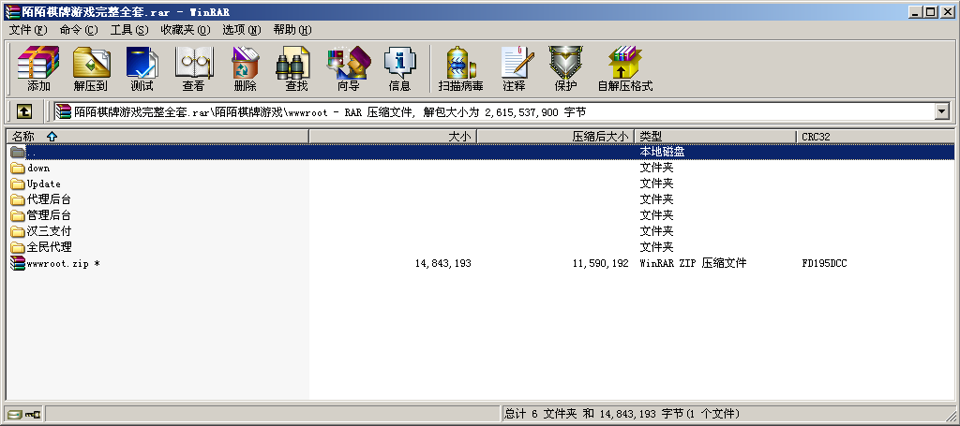Click the up-one-level folder button

tap(23, 111)
